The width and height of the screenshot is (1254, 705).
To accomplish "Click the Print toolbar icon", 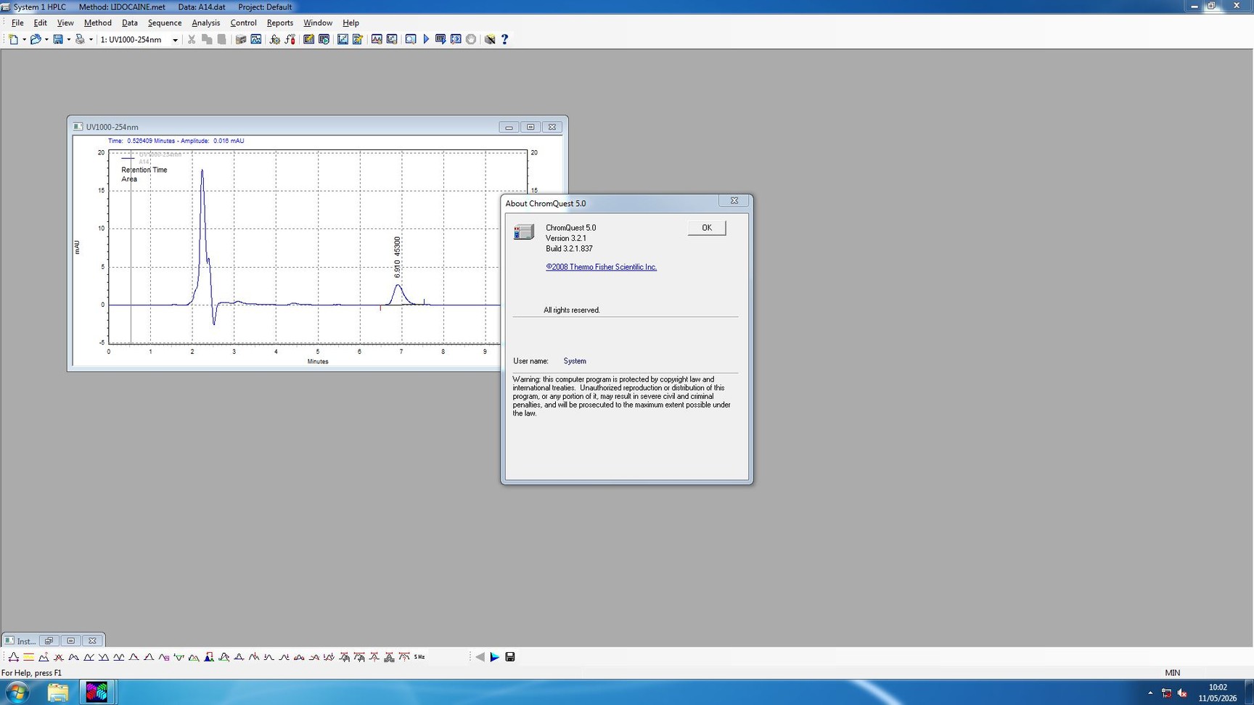I will [80, 39].
